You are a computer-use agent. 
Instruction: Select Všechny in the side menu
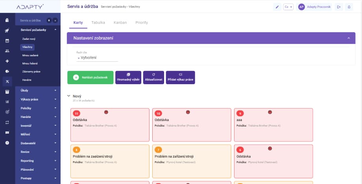pyautogui.click(x=27, y=47)
